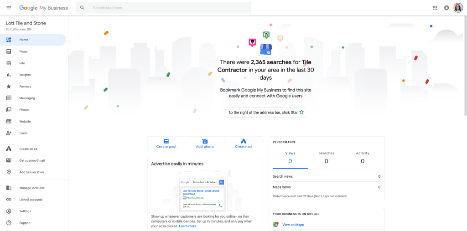The height and width of the screenshot is (231, 467).
Task: Open the View on Maps link
Action: 293,225
